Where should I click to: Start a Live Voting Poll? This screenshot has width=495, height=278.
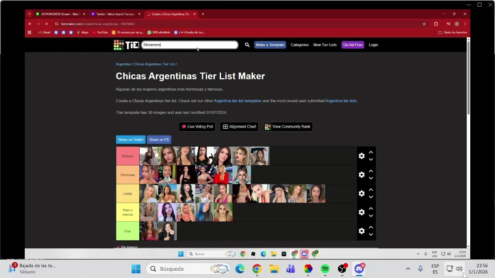[197, 127]
